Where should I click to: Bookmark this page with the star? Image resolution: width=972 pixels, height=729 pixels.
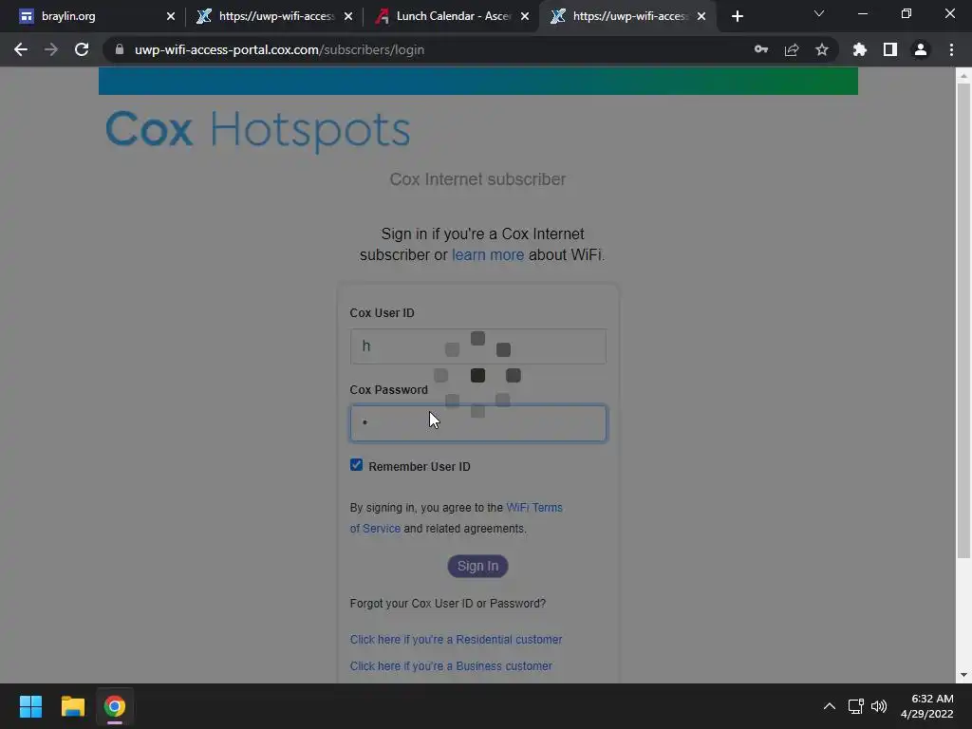click(x=822, y=49)
